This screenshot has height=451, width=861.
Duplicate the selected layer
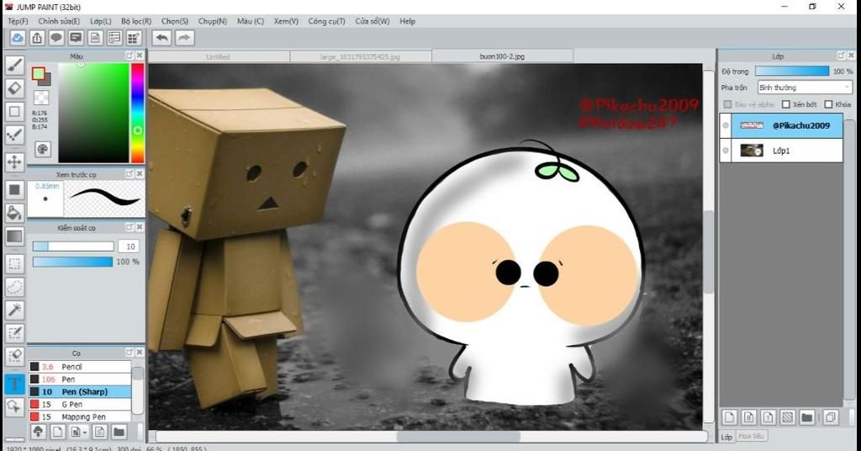click(830, 417)
